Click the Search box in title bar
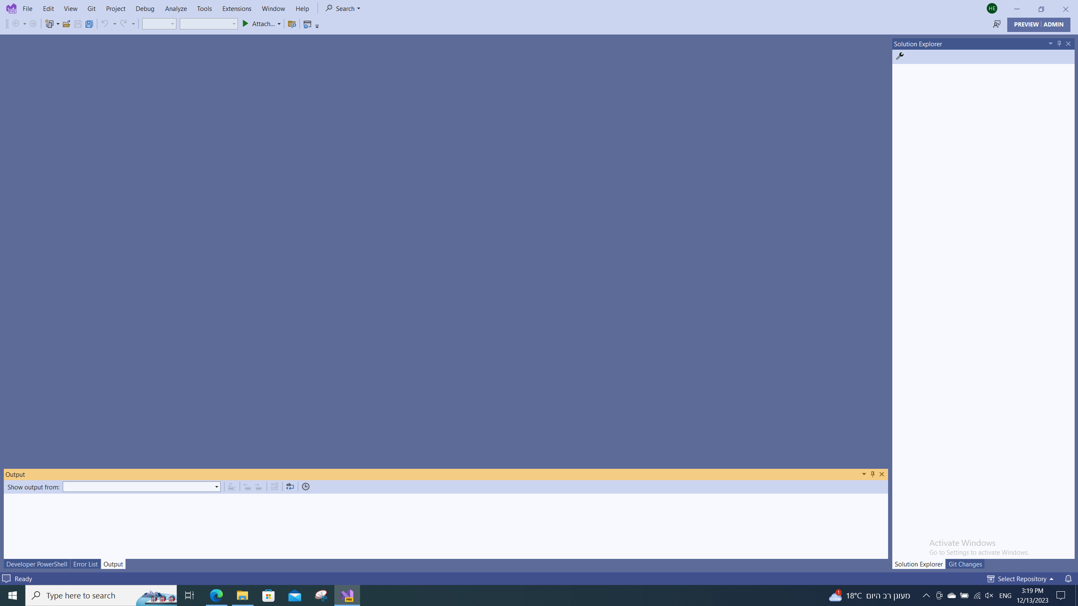The image size is (1078, 606). [343, 8]
